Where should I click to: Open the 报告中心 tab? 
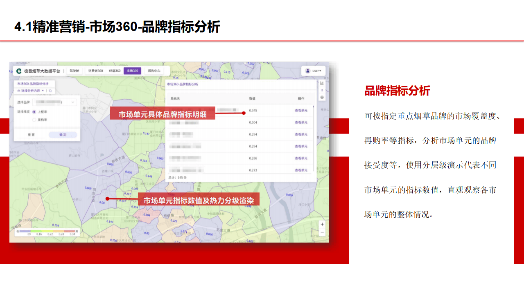coord(154,71)
